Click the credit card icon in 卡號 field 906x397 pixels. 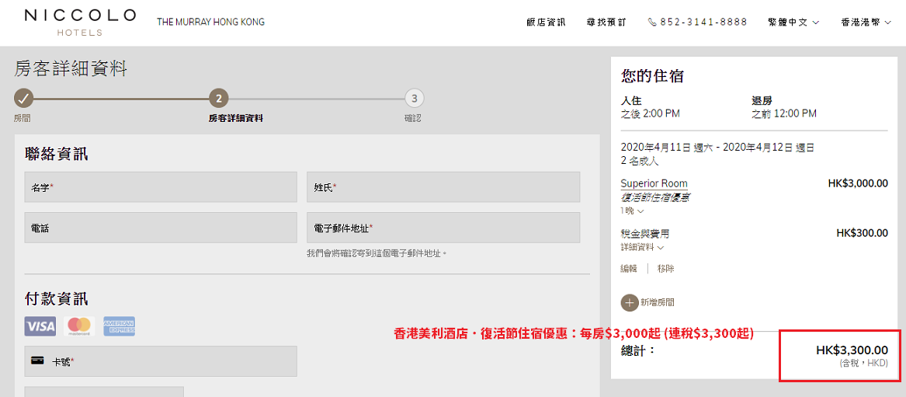pyautogui.click(x=38, y=361)
